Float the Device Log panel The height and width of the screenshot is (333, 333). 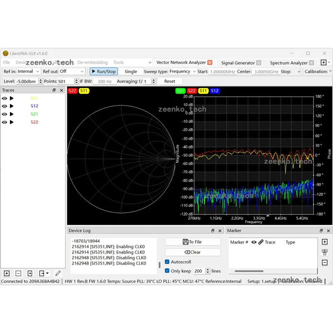point(213,231)
